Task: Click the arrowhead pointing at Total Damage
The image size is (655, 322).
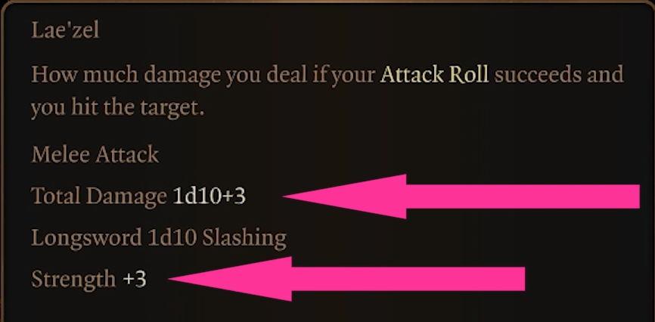Action: [x=346, y=197]
